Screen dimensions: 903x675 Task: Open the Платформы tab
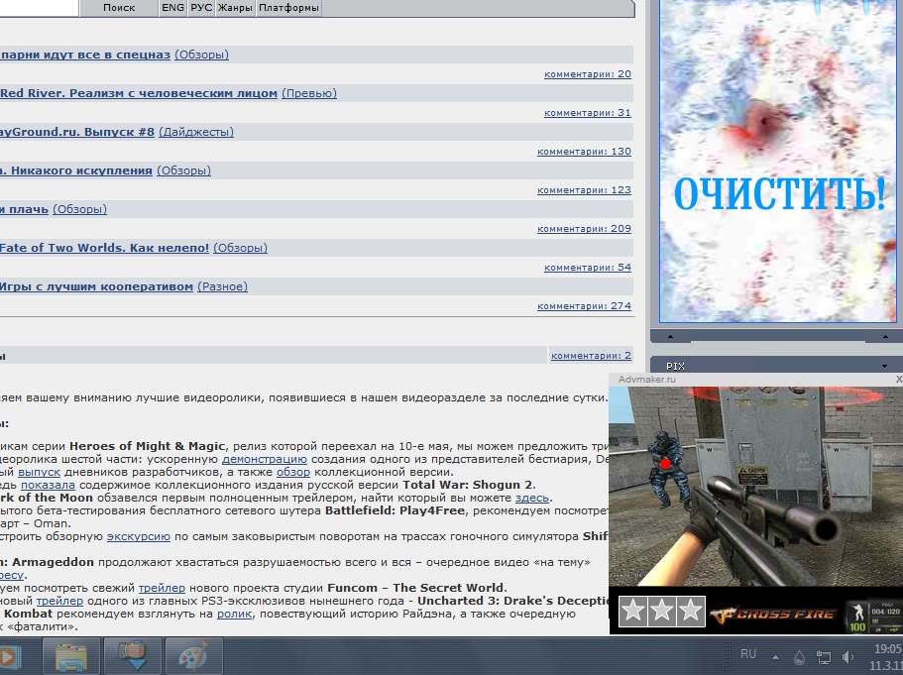coord(288,8)
